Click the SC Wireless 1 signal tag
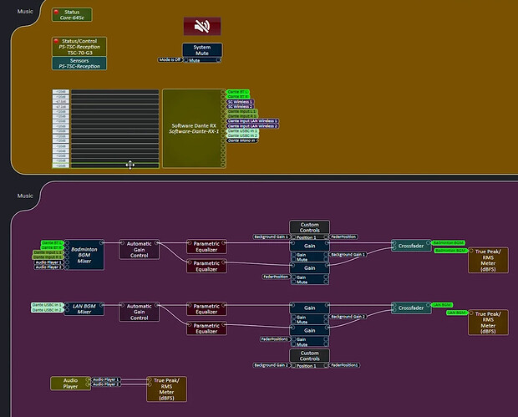518x417 pixels. tap(240, 102)
